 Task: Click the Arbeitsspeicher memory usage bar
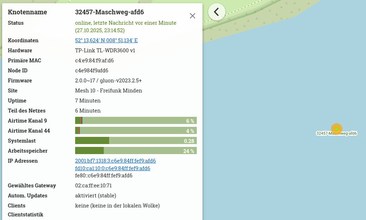136,151
